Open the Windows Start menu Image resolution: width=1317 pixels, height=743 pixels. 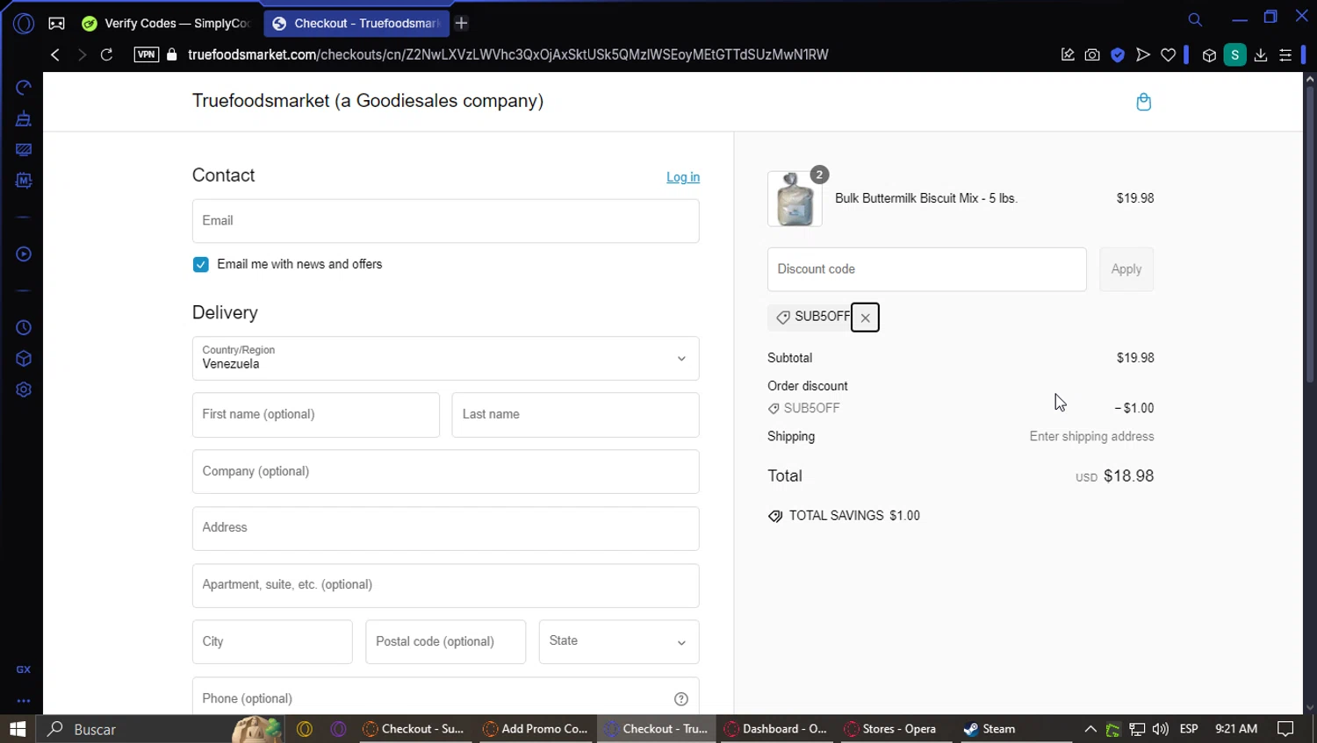[18, 729]
